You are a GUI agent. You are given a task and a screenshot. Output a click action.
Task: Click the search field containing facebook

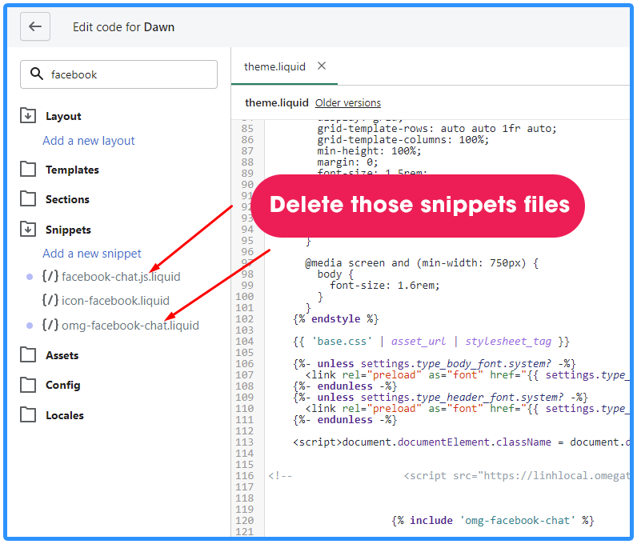click(128, 74)
